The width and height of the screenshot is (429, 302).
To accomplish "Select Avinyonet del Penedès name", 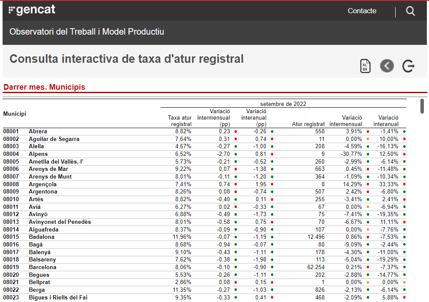I will tap(60, 222).
